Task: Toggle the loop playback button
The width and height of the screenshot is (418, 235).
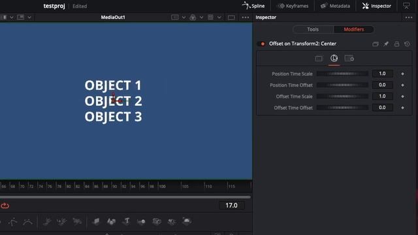Action: click(x=5, y=206)
